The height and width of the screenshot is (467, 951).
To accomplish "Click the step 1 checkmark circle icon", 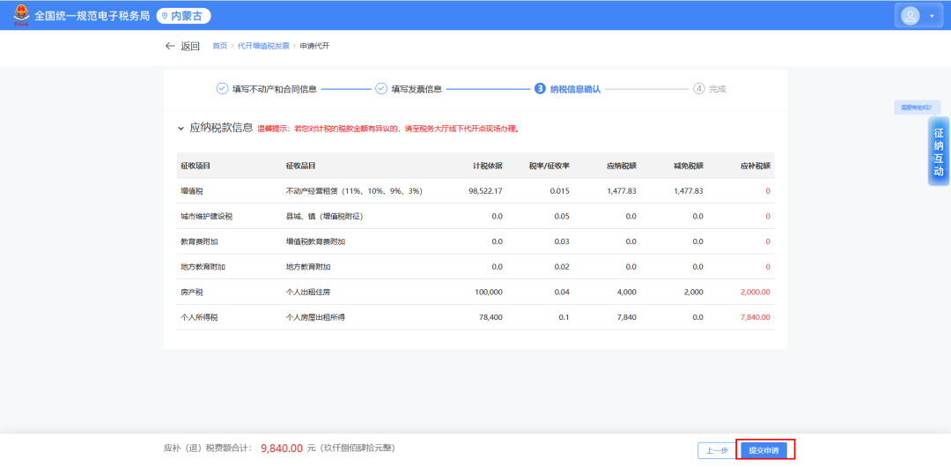I will coord(223,88).
